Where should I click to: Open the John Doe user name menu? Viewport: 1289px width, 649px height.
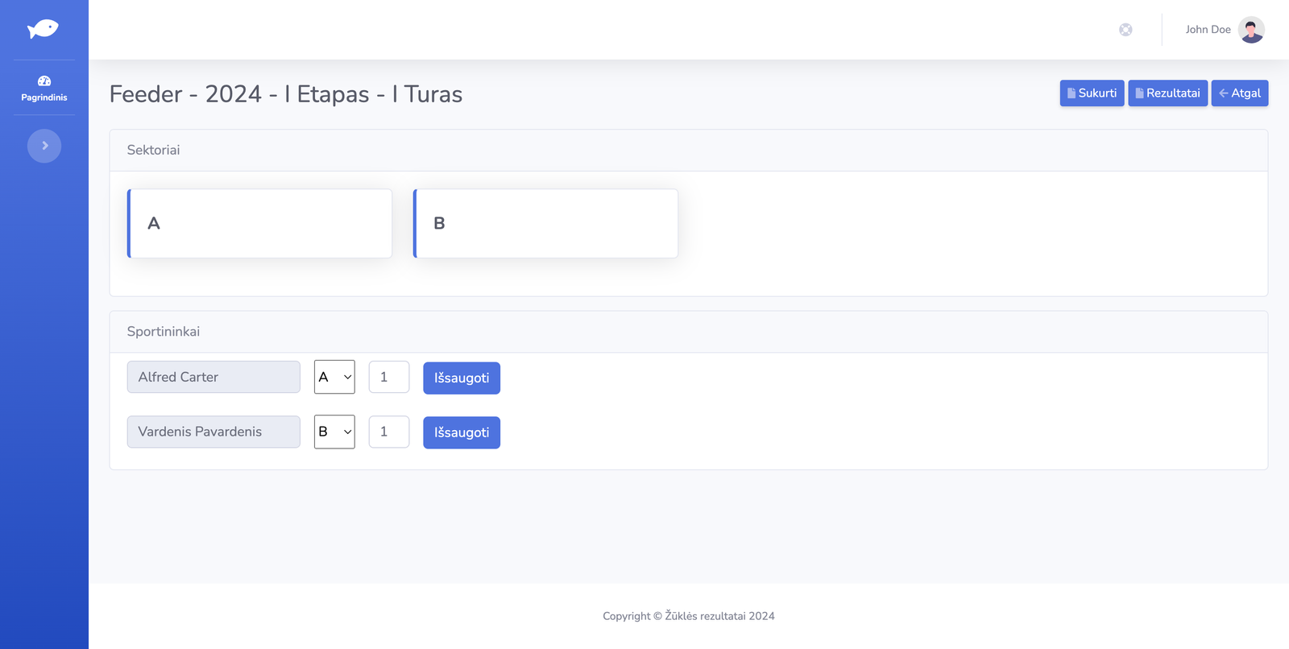1208,30
